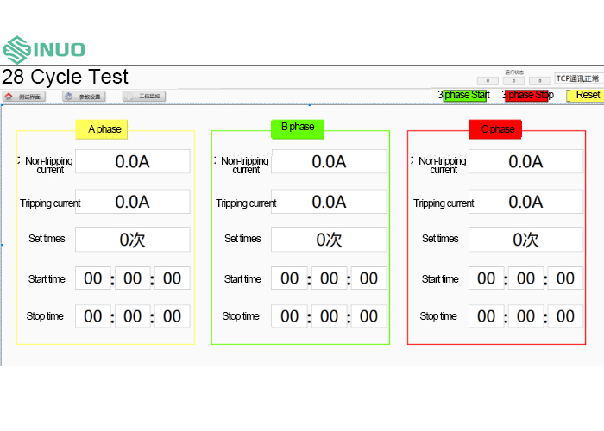
Task: Click the home icon for 测试界面
Action: coord(9,97)
